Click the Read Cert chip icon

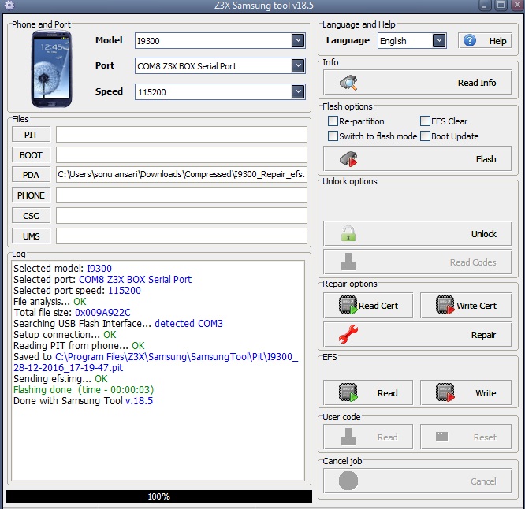(x=348, y=305)
